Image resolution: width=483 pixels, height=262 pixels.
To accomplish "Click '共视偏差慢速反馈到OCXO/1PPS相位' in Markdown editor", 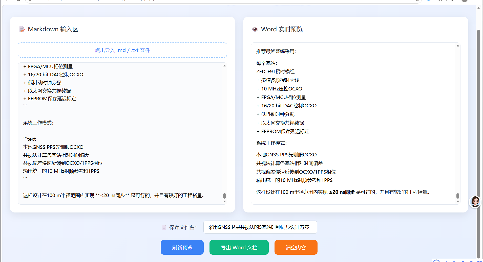I will point(63,163).
